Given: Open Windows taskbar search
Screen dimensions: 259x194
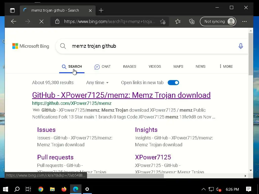Looking at the screenshot, I should pos(17,189).
